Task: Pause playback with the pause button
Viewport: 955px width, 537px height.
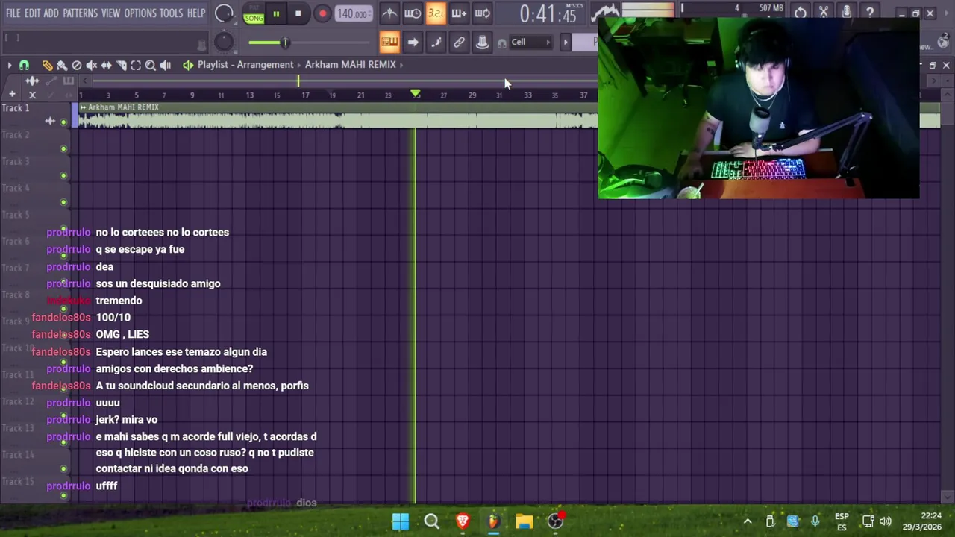Action: pos(276,13)
